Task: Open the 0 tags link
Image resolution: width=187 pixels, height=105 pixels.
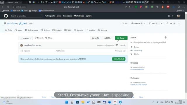Action: [49, 38]
